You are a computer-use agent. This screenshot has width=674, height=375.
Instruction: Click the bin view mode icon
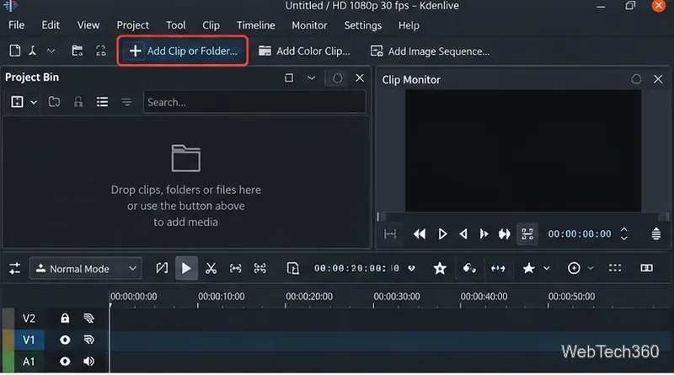pos(17,102)
